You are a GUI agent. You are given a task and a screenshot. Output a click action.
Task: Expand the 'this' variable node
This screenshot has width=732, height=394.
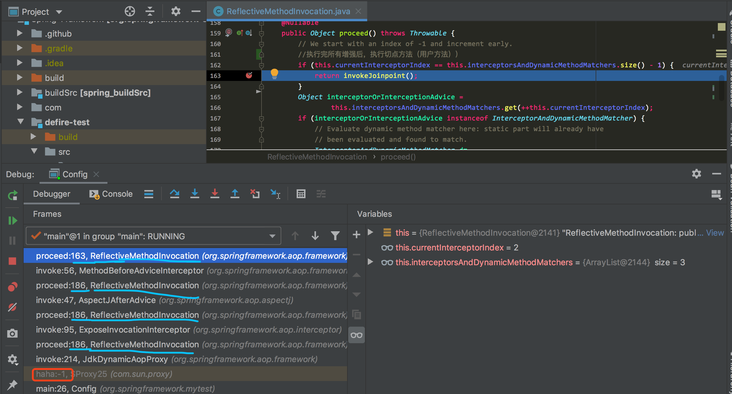[x=370, y=232]
